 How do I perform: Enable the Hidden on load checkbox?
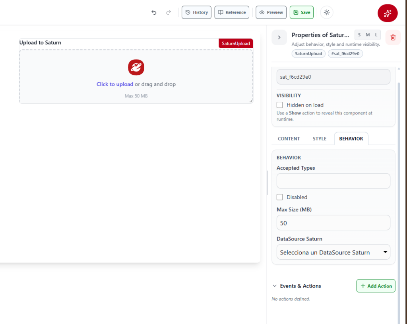tap(279, 105)
